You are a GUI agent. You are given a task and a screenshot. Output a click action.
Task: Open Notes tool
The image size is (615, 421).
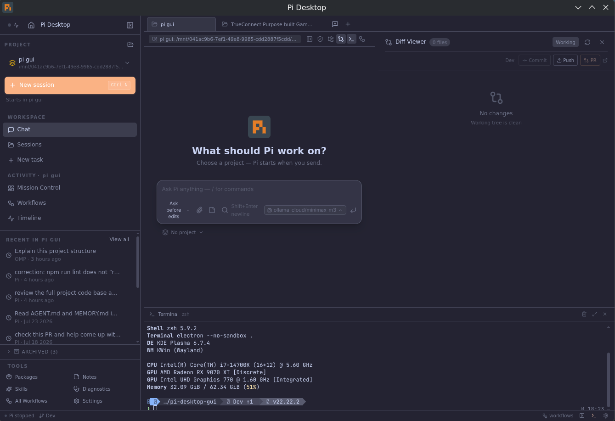tap(85, 377)
